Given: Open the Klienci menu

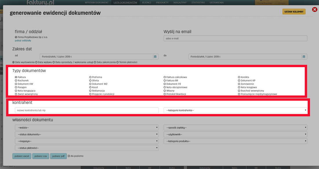Looking at the screenshot, I should point(146,3).
